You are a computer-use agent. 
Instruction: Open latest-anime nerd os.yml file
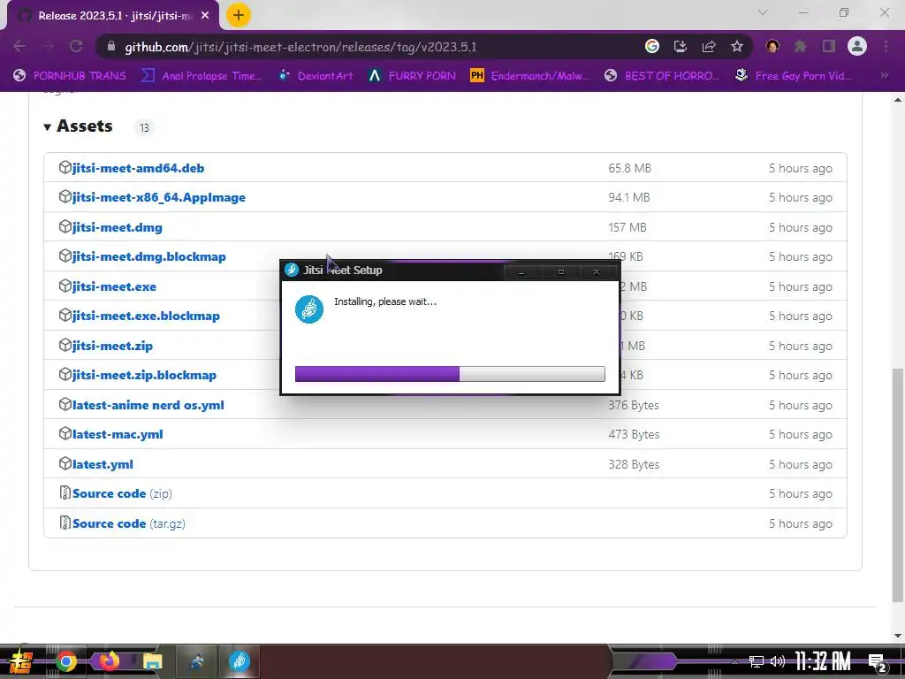click(x=148, y=405)
